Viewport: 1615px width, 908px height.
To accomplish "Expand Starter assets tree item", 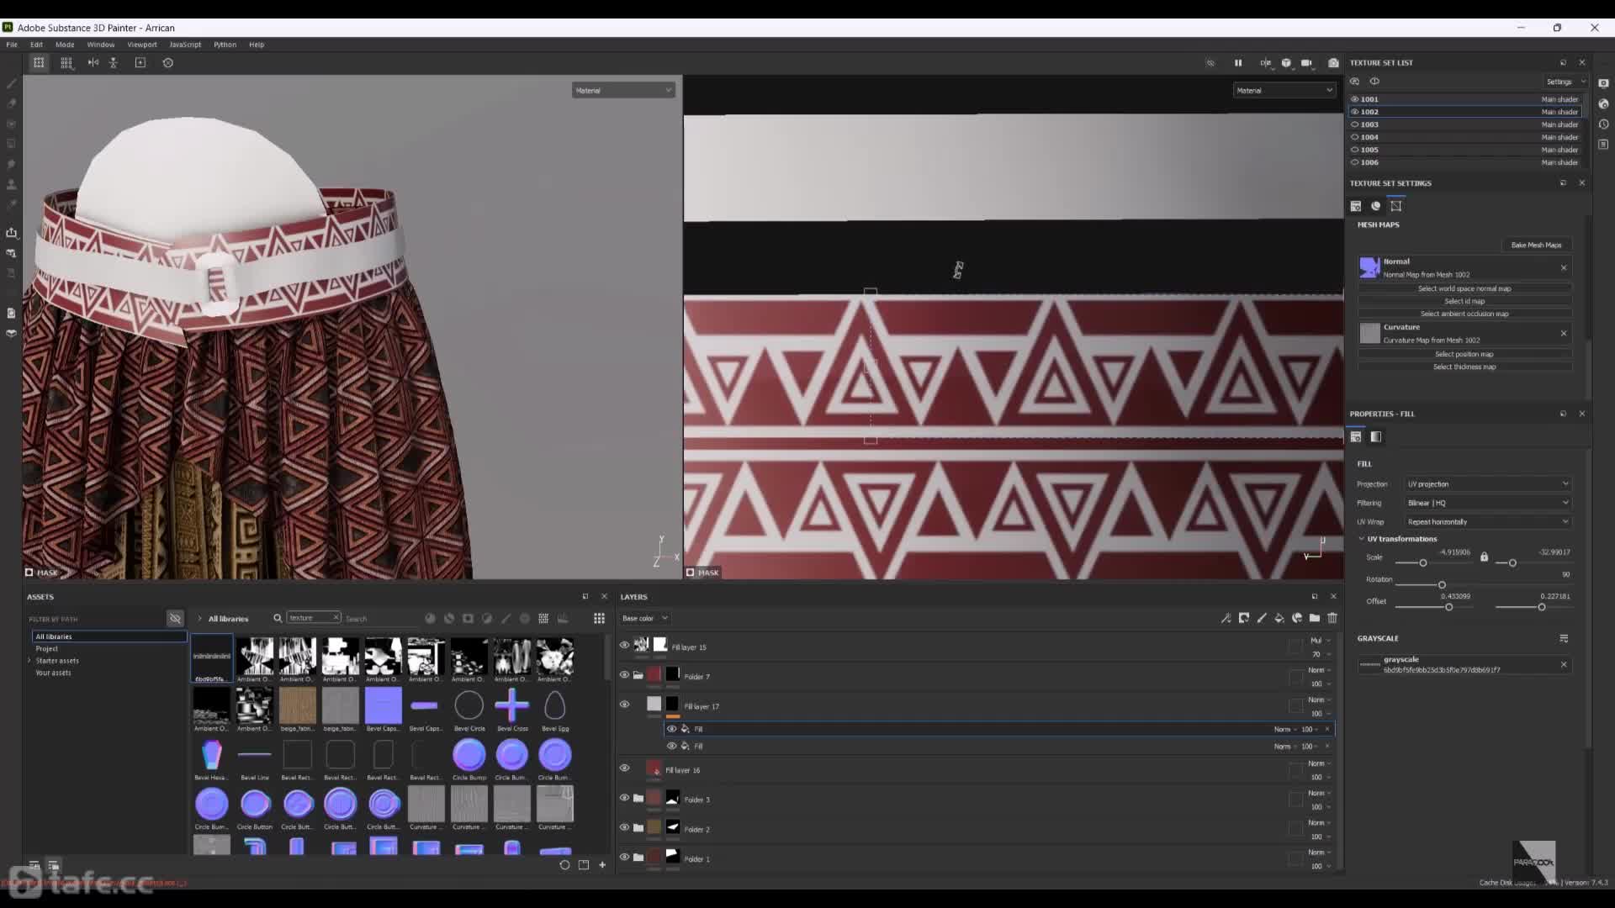I will coord(30,661).
